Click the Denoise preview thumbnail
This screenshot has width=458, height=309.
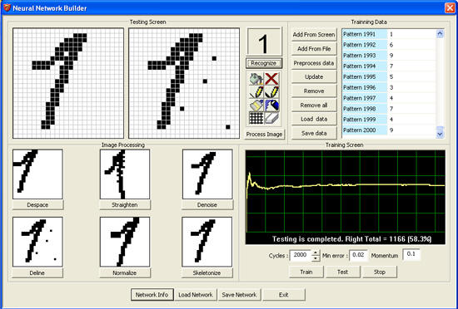(207, 174)
